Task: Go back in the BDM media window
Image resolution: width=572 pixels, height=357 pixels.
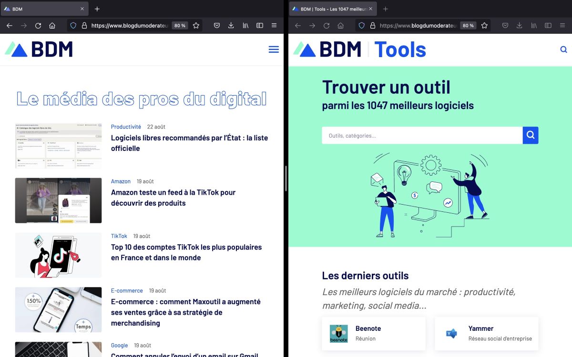Action: [x=10, y=26]
